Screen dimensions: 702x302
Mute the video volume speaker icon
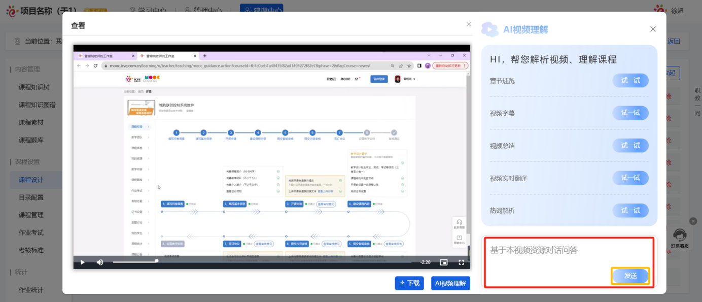point(100,262)
